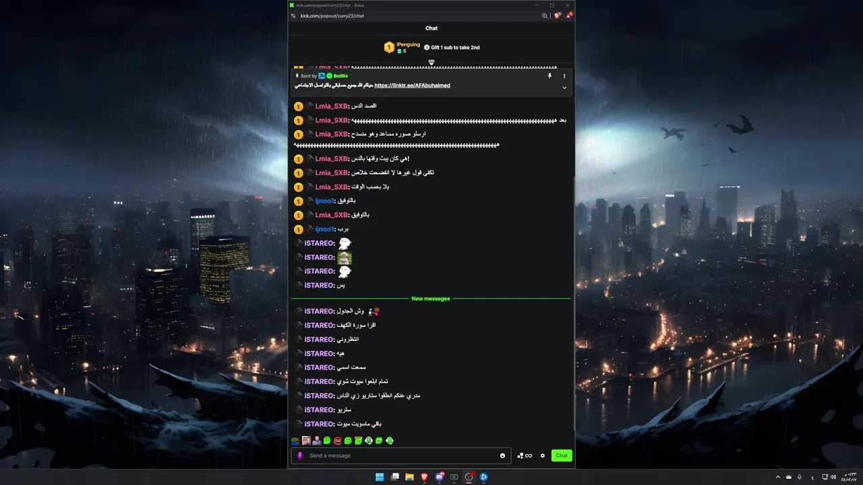Click the green verified badge next to BotRix
863x485 pixels.
(329, 76)
